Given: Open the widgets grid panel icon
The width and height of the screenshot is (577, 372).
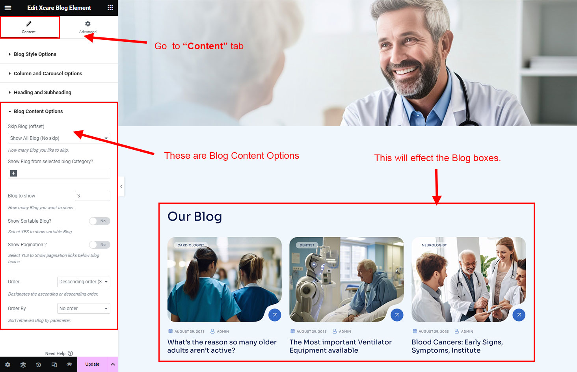Looking at the screenshot, I should pyautogui.click(x=110, y=8).
